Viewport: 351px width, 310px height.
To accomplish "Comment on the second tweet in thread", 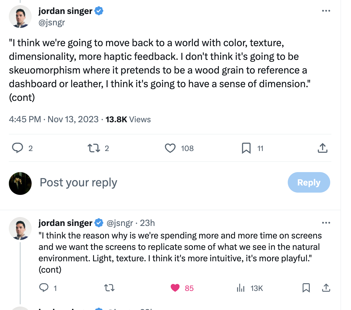I will point(44,288).
